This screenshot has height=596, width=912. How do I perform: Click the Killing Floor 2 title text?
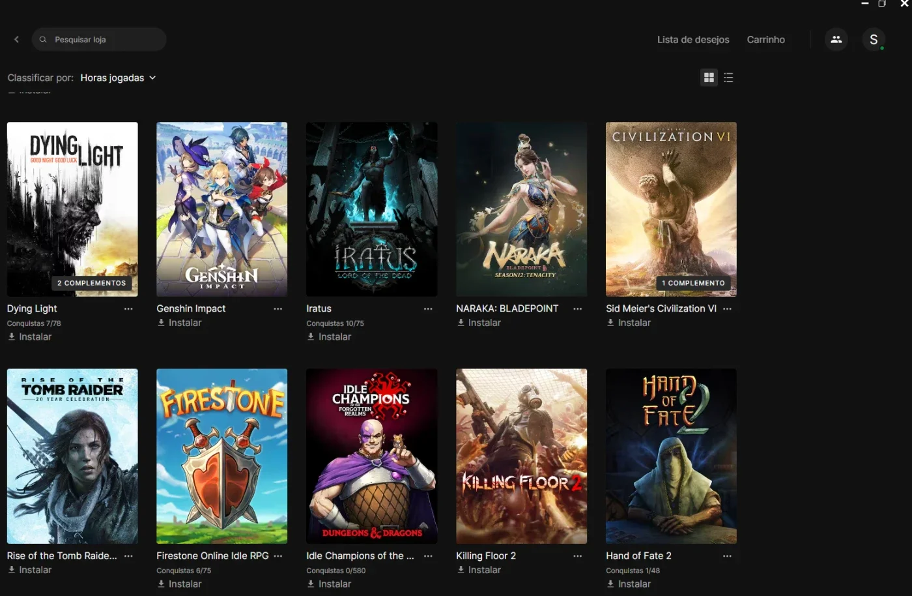(x=486, y=556)
